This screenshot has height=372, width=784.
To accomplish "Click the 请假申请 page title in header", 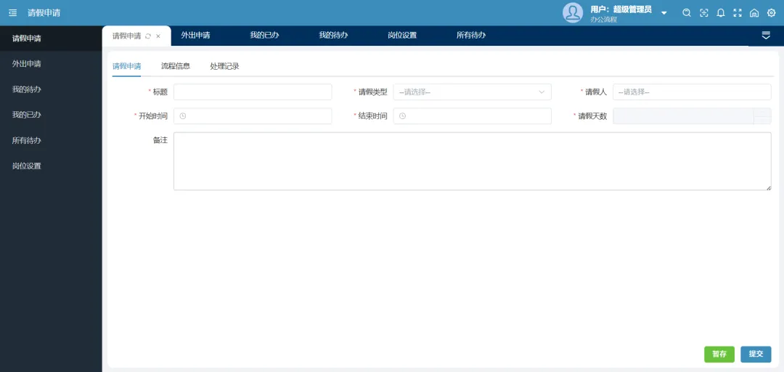I will (x=44, y=13).
